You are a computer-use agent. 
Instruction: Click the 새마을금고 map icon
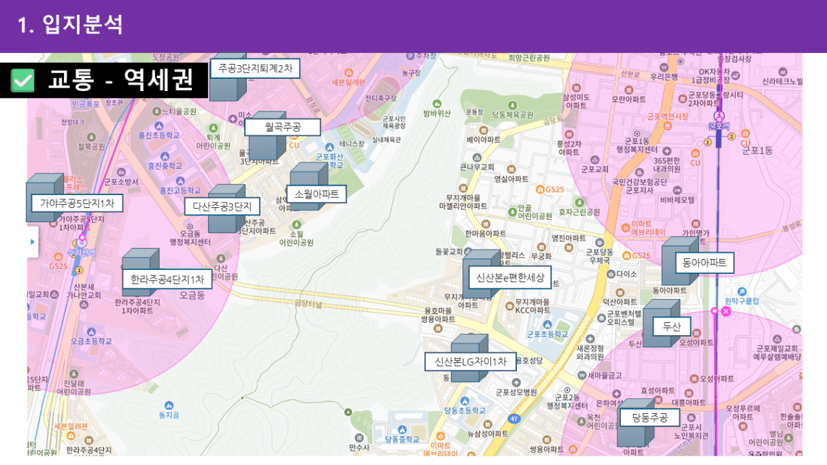click(581, 375)
